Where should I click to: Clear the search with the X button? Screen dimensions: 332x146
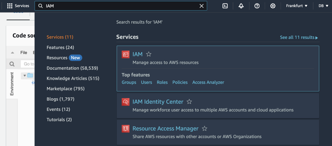coord(202,6)
